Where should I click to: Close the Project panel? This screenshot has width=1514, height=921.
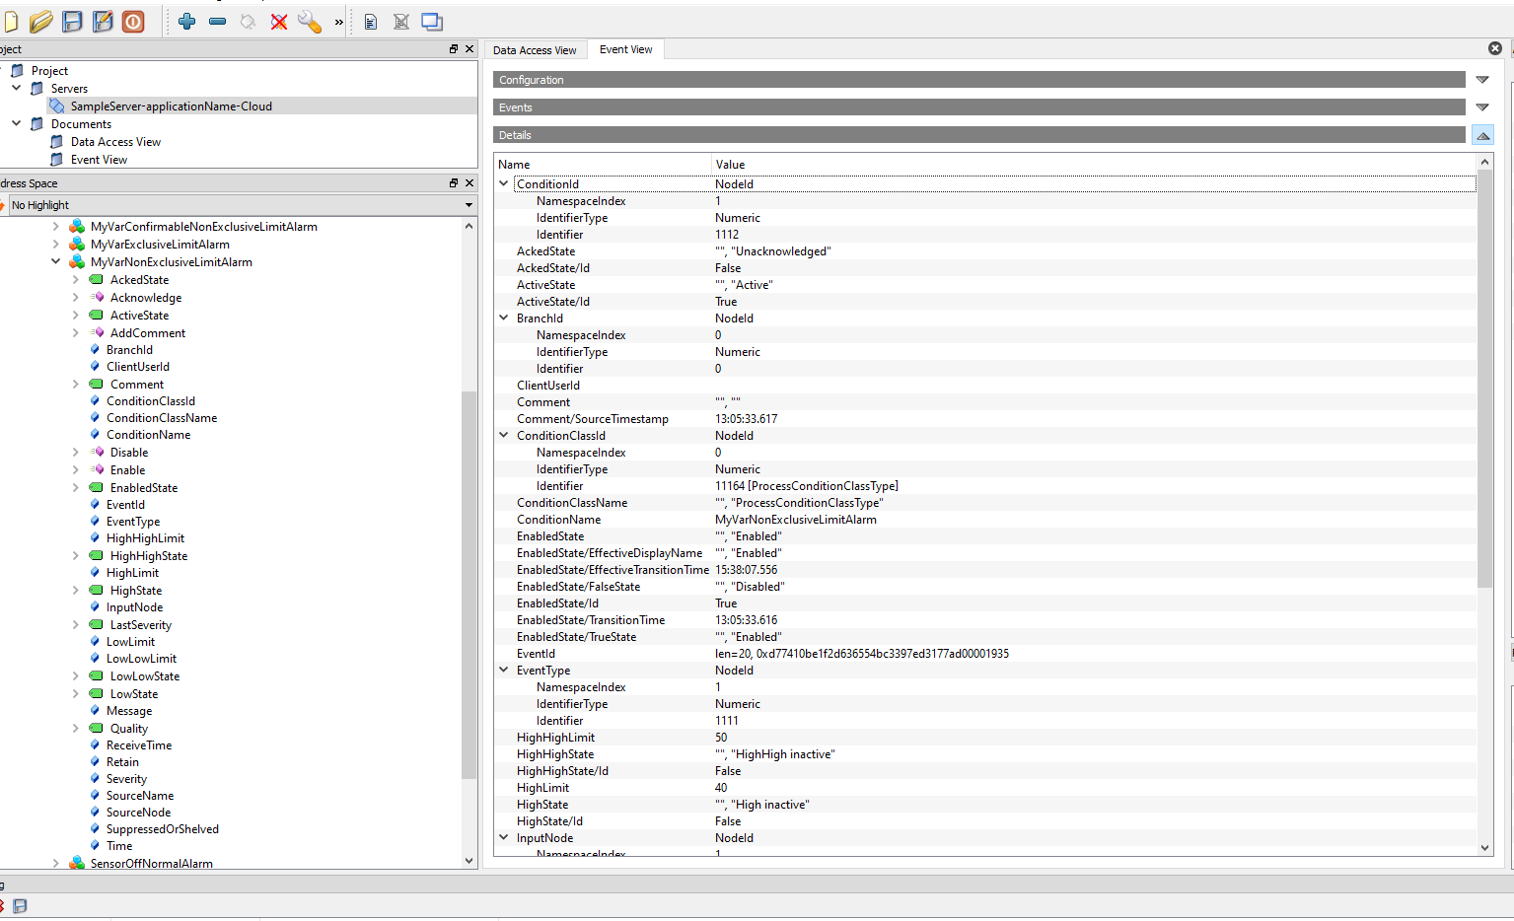[x=469, y=48]
